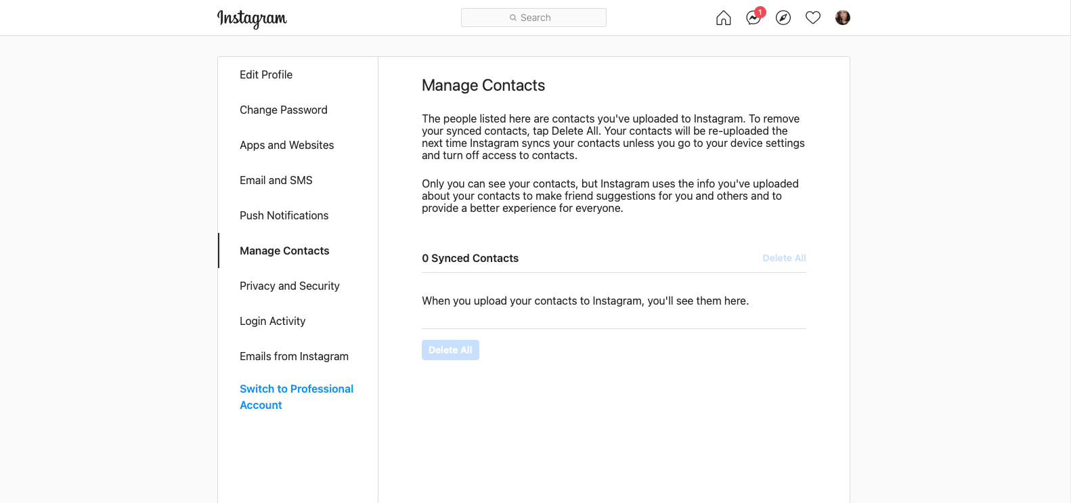Select Manage Contacts in sidebar

[298, 250]
